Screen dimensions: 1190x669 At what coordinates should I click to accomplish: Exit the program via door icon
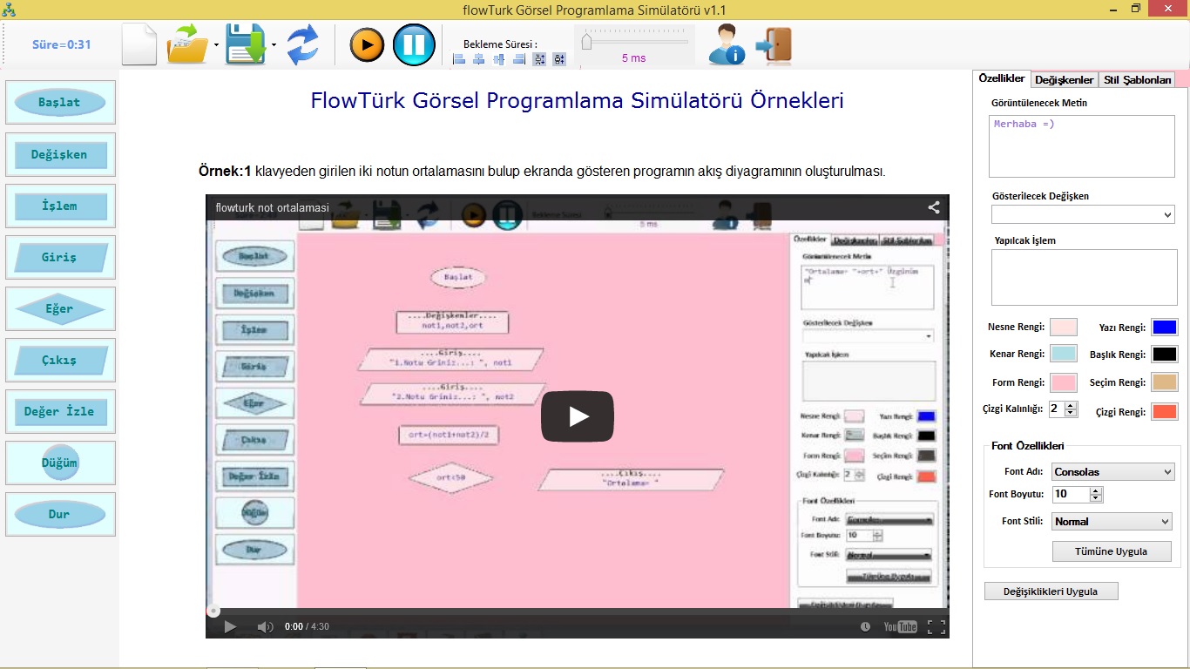(774, 45)
